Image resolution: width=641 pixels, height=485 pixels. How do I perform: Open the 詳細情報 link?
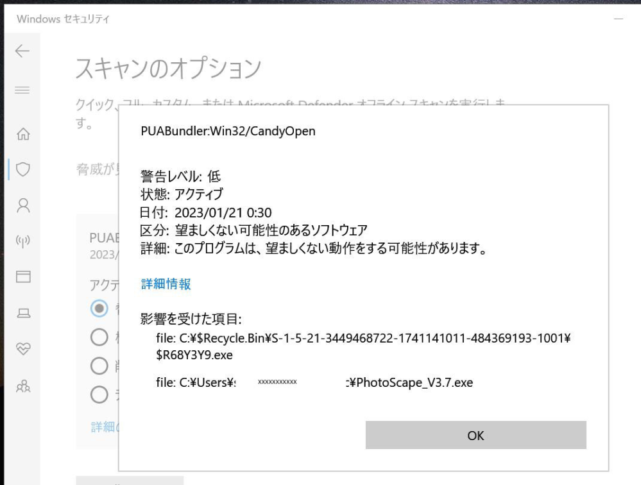click(x=166, y=284)
